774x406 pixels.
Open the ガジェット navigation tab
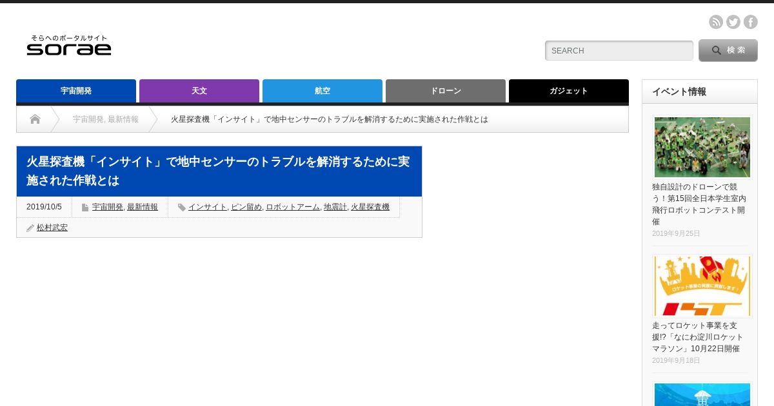569,91
